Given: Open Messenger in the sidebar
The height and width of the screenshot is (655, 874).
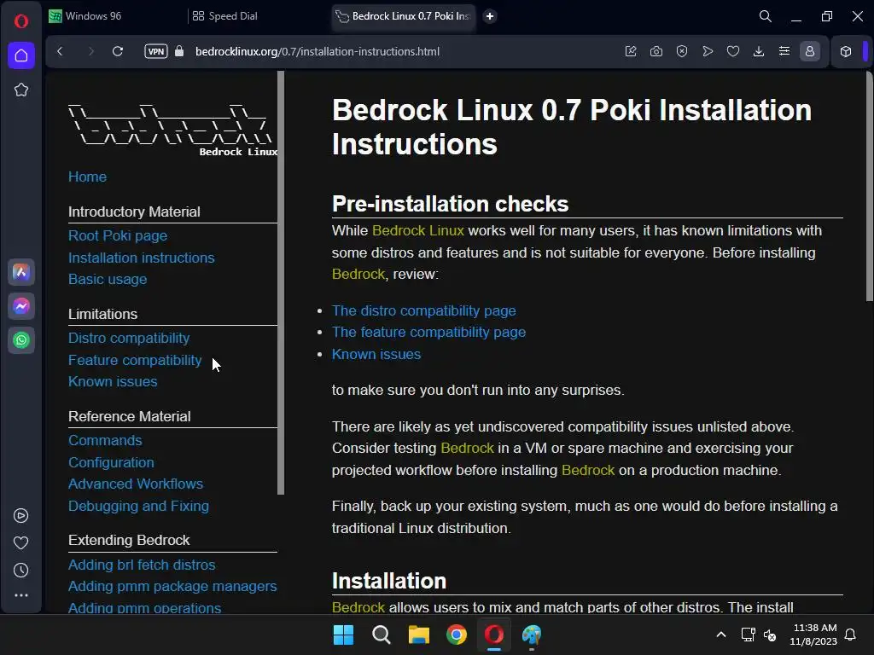Looking at the screenshot, I should tap(21, 306).
